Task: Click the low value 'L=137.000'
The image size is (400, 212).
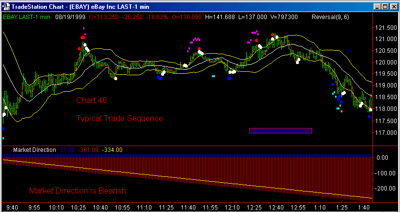Action: tap(253, 17)
